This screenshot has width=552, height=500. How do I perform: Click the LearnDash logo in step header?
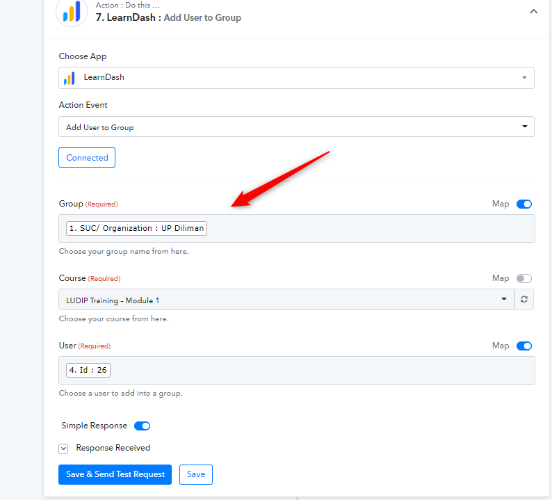tap(72, 12)
